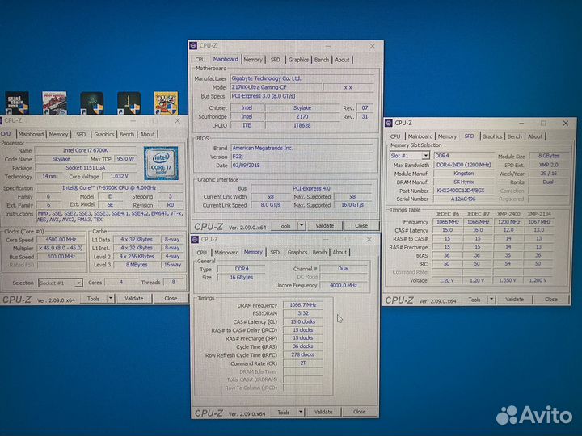The height and width of the screenshot is (436, 582).
Task: Click Validate button in Memory window
Action: [323, 412]
